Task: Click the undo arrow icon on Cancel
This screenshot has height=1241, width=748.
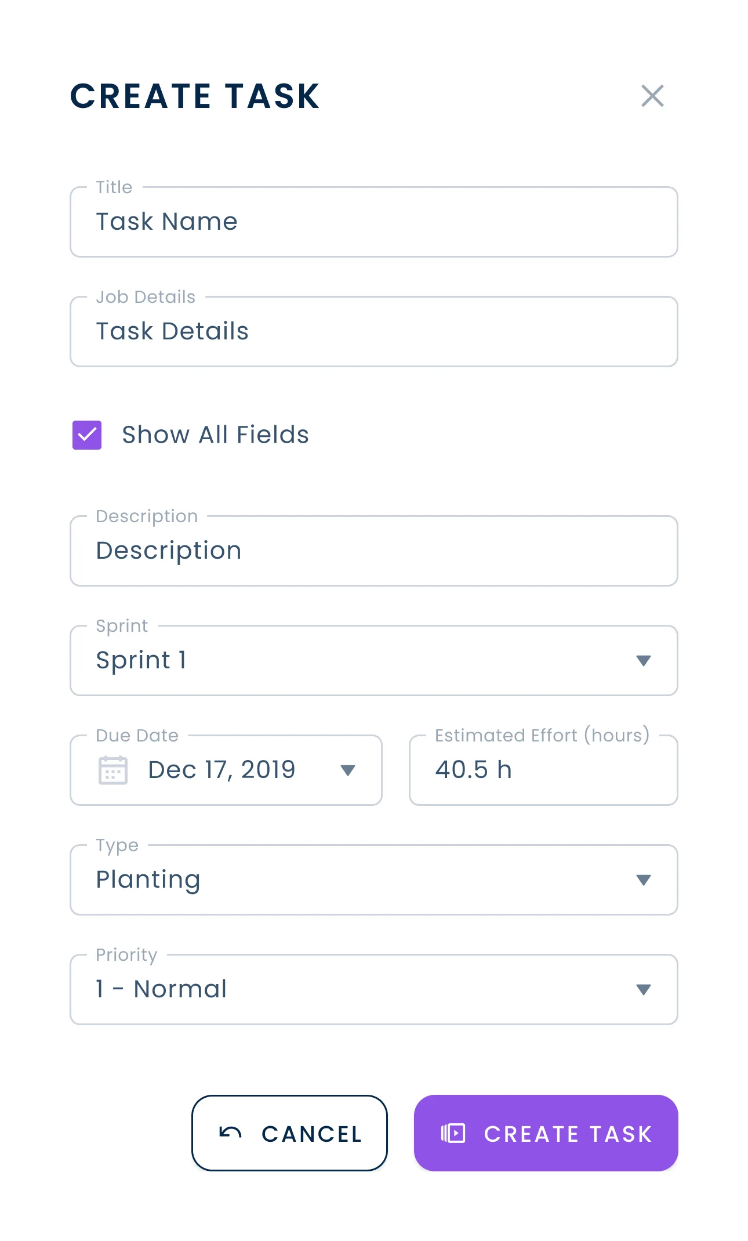Action: click(x=230, y=1133)
